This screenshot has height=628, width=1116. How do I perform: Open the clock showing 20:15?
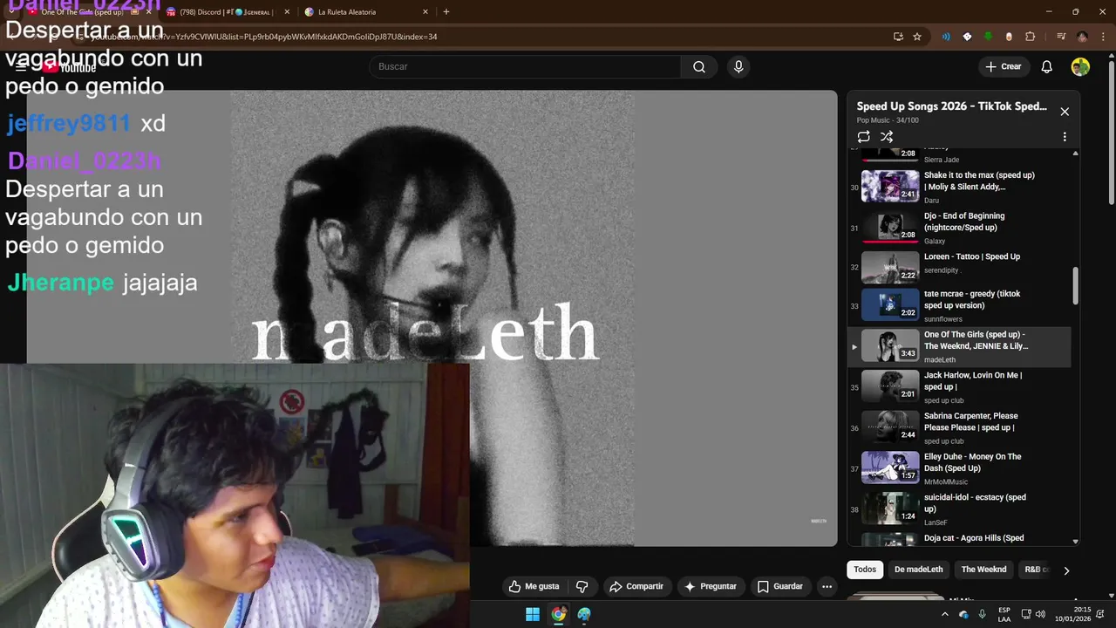[1072, 614]
